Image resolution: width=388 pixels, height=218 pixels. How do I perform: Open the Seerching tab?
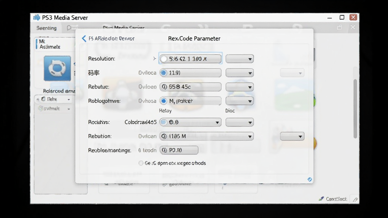(x=47, y=28)
